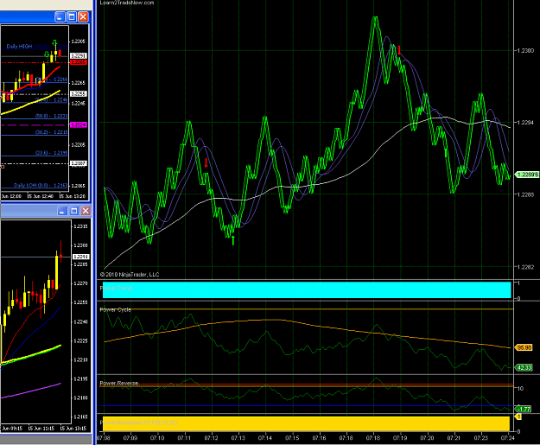Click the white 1.2187 price marker
This screenshot has height=445, width=540.
(79, 163)
